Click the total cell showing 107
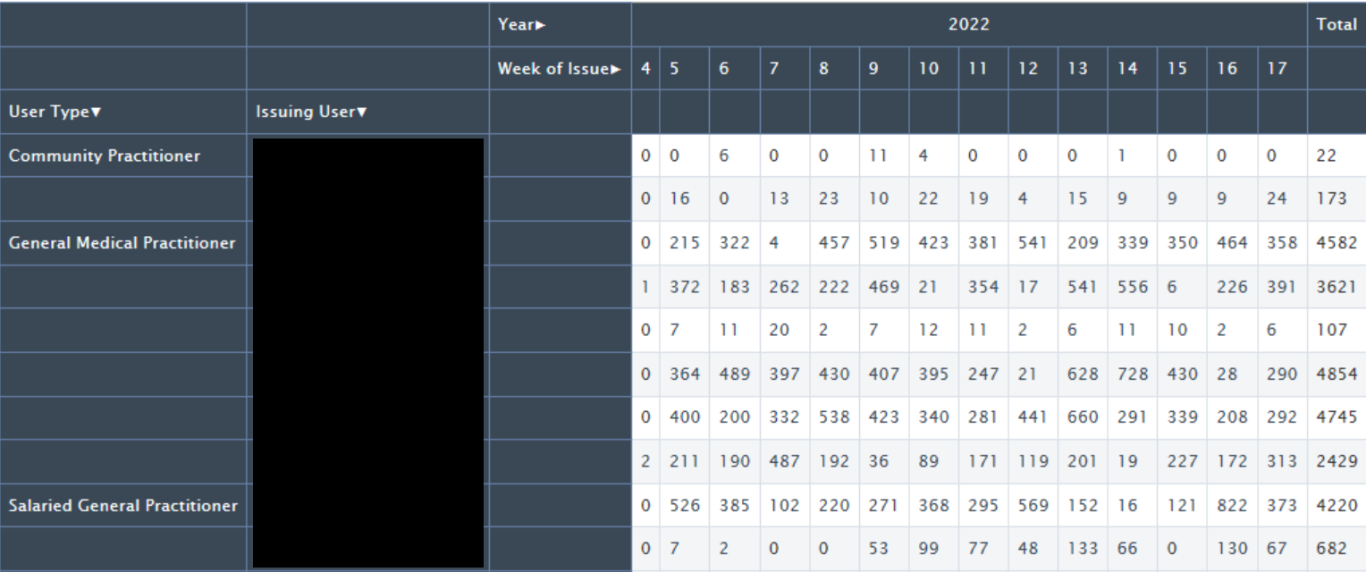The width and height of the screenshot is (1366, 572). click(x=1336, y=331)
